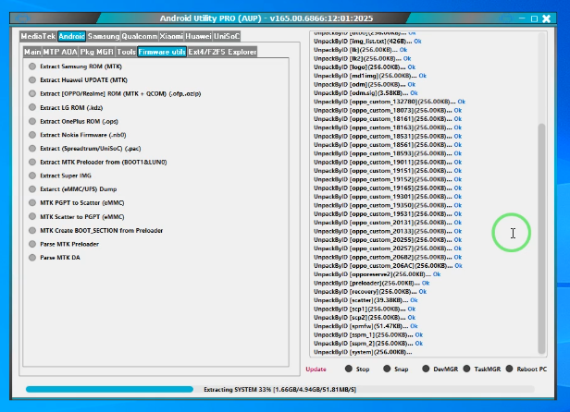Open DevMGR device manager
This screenshot has width=570, height=412.
coord(440,370)
